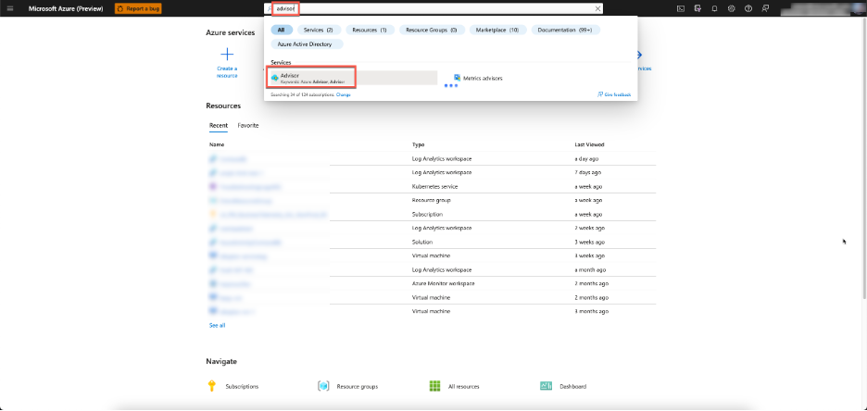Filter search results by Services
The width and height of the screenshot is (867, 411).
(x=319, y=30)
